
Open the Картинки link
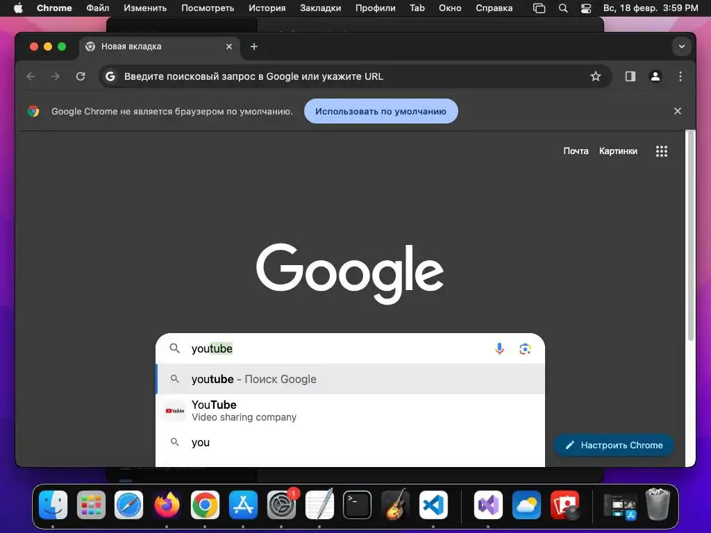[x=618, y=151]
